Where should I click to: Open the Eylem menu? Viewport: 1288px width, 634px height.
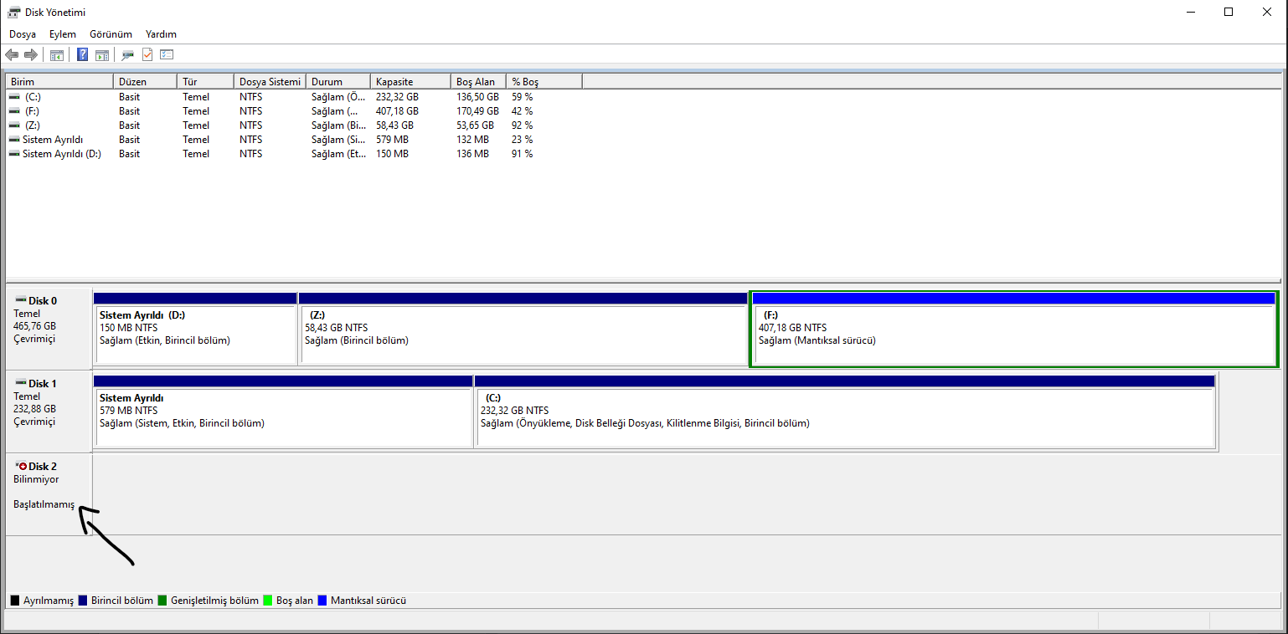tap(63, 34)
